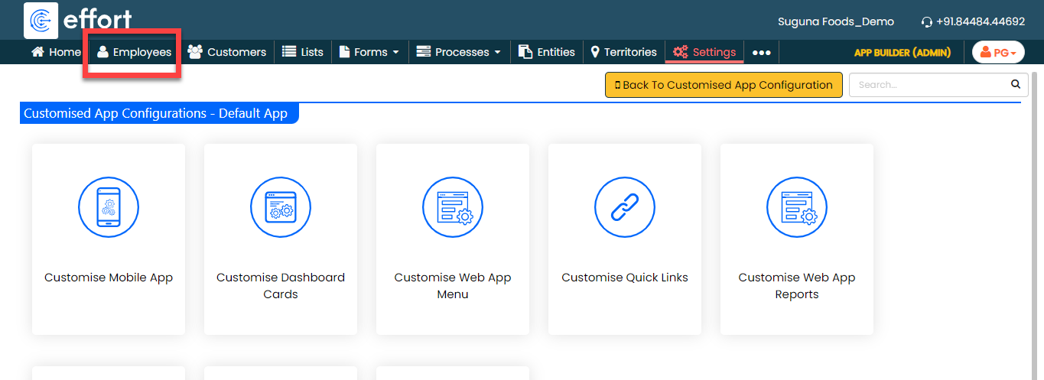1044x380 pixels.
Task: Focus the Search input field
Action: [x=929, y=85]
